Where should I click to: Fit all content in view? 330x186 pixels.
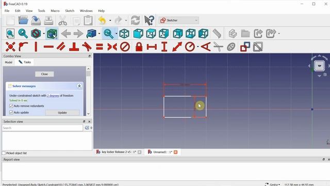pyautogui.click(x=10, y=34)
